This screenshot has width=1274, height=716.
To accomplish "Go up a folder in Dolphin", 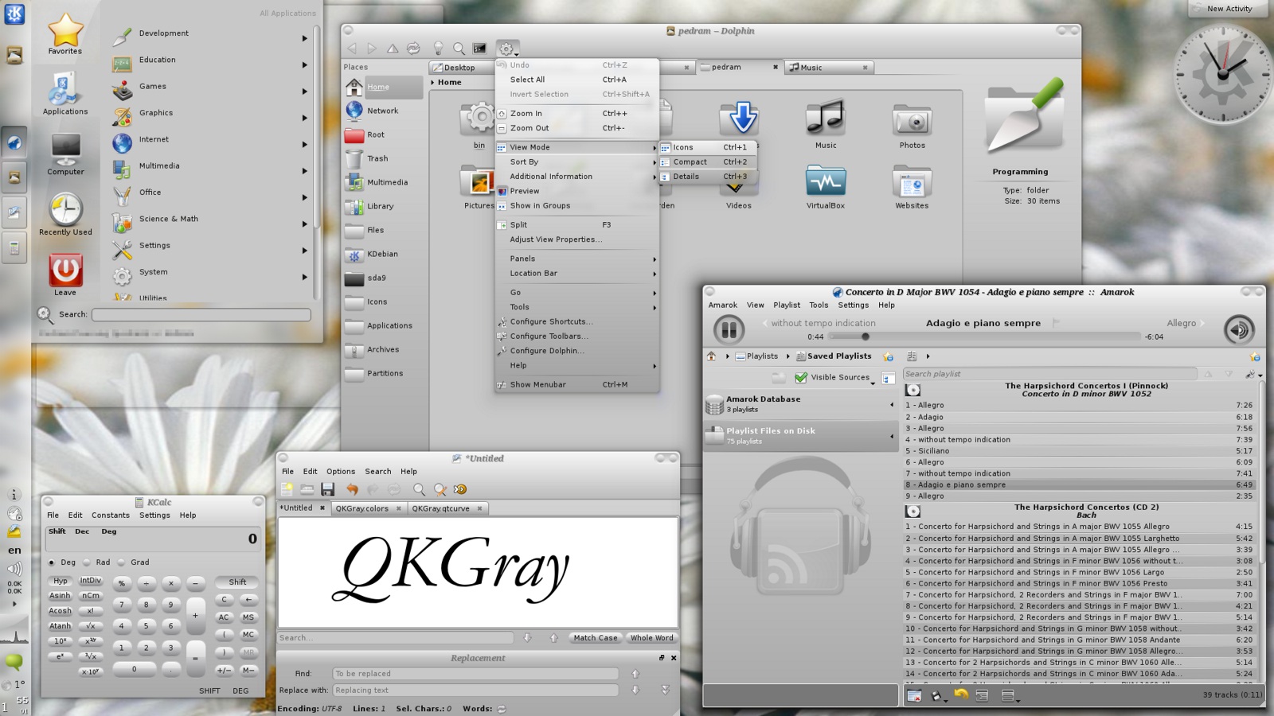I will [393, 49].
